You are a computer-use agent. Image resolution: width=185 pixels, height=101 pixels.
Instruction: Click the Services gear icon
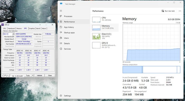pyautogui.click(x=61, y=49)
